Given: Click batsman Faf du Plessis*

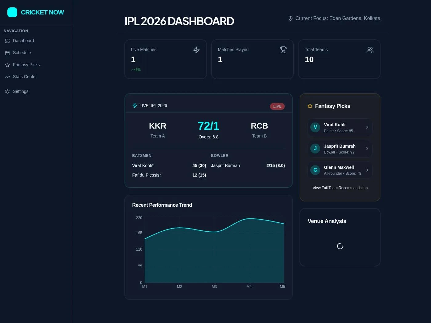Looking at the screenshot, I should click(x=147, y=175).
